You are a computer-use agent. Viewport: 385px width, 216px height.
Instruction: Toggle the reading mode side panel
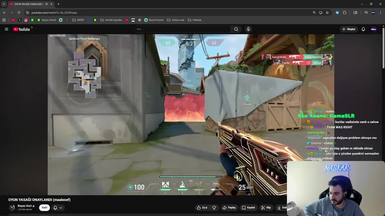tap(355, 13)
